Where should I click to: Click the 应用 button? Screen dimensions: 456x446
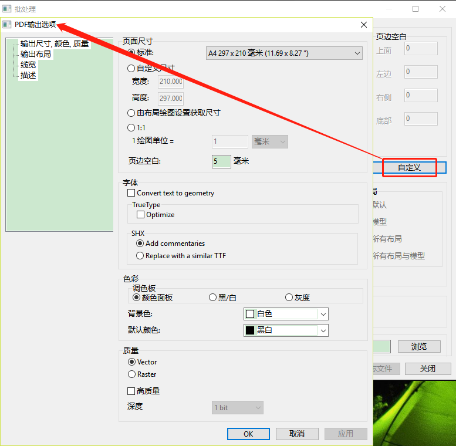[x=346, y=434]
